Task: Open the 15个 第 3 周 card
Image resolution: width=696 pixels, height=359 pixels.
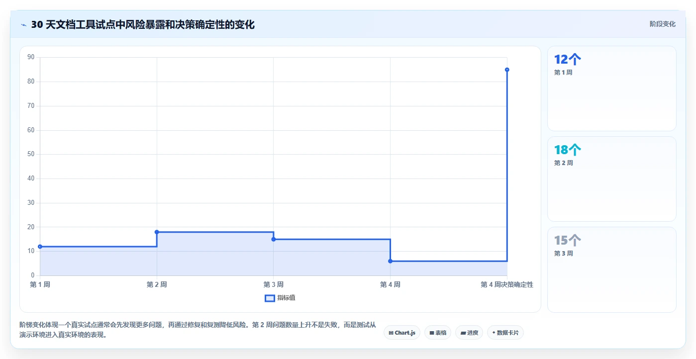Action: click(612, 270)
